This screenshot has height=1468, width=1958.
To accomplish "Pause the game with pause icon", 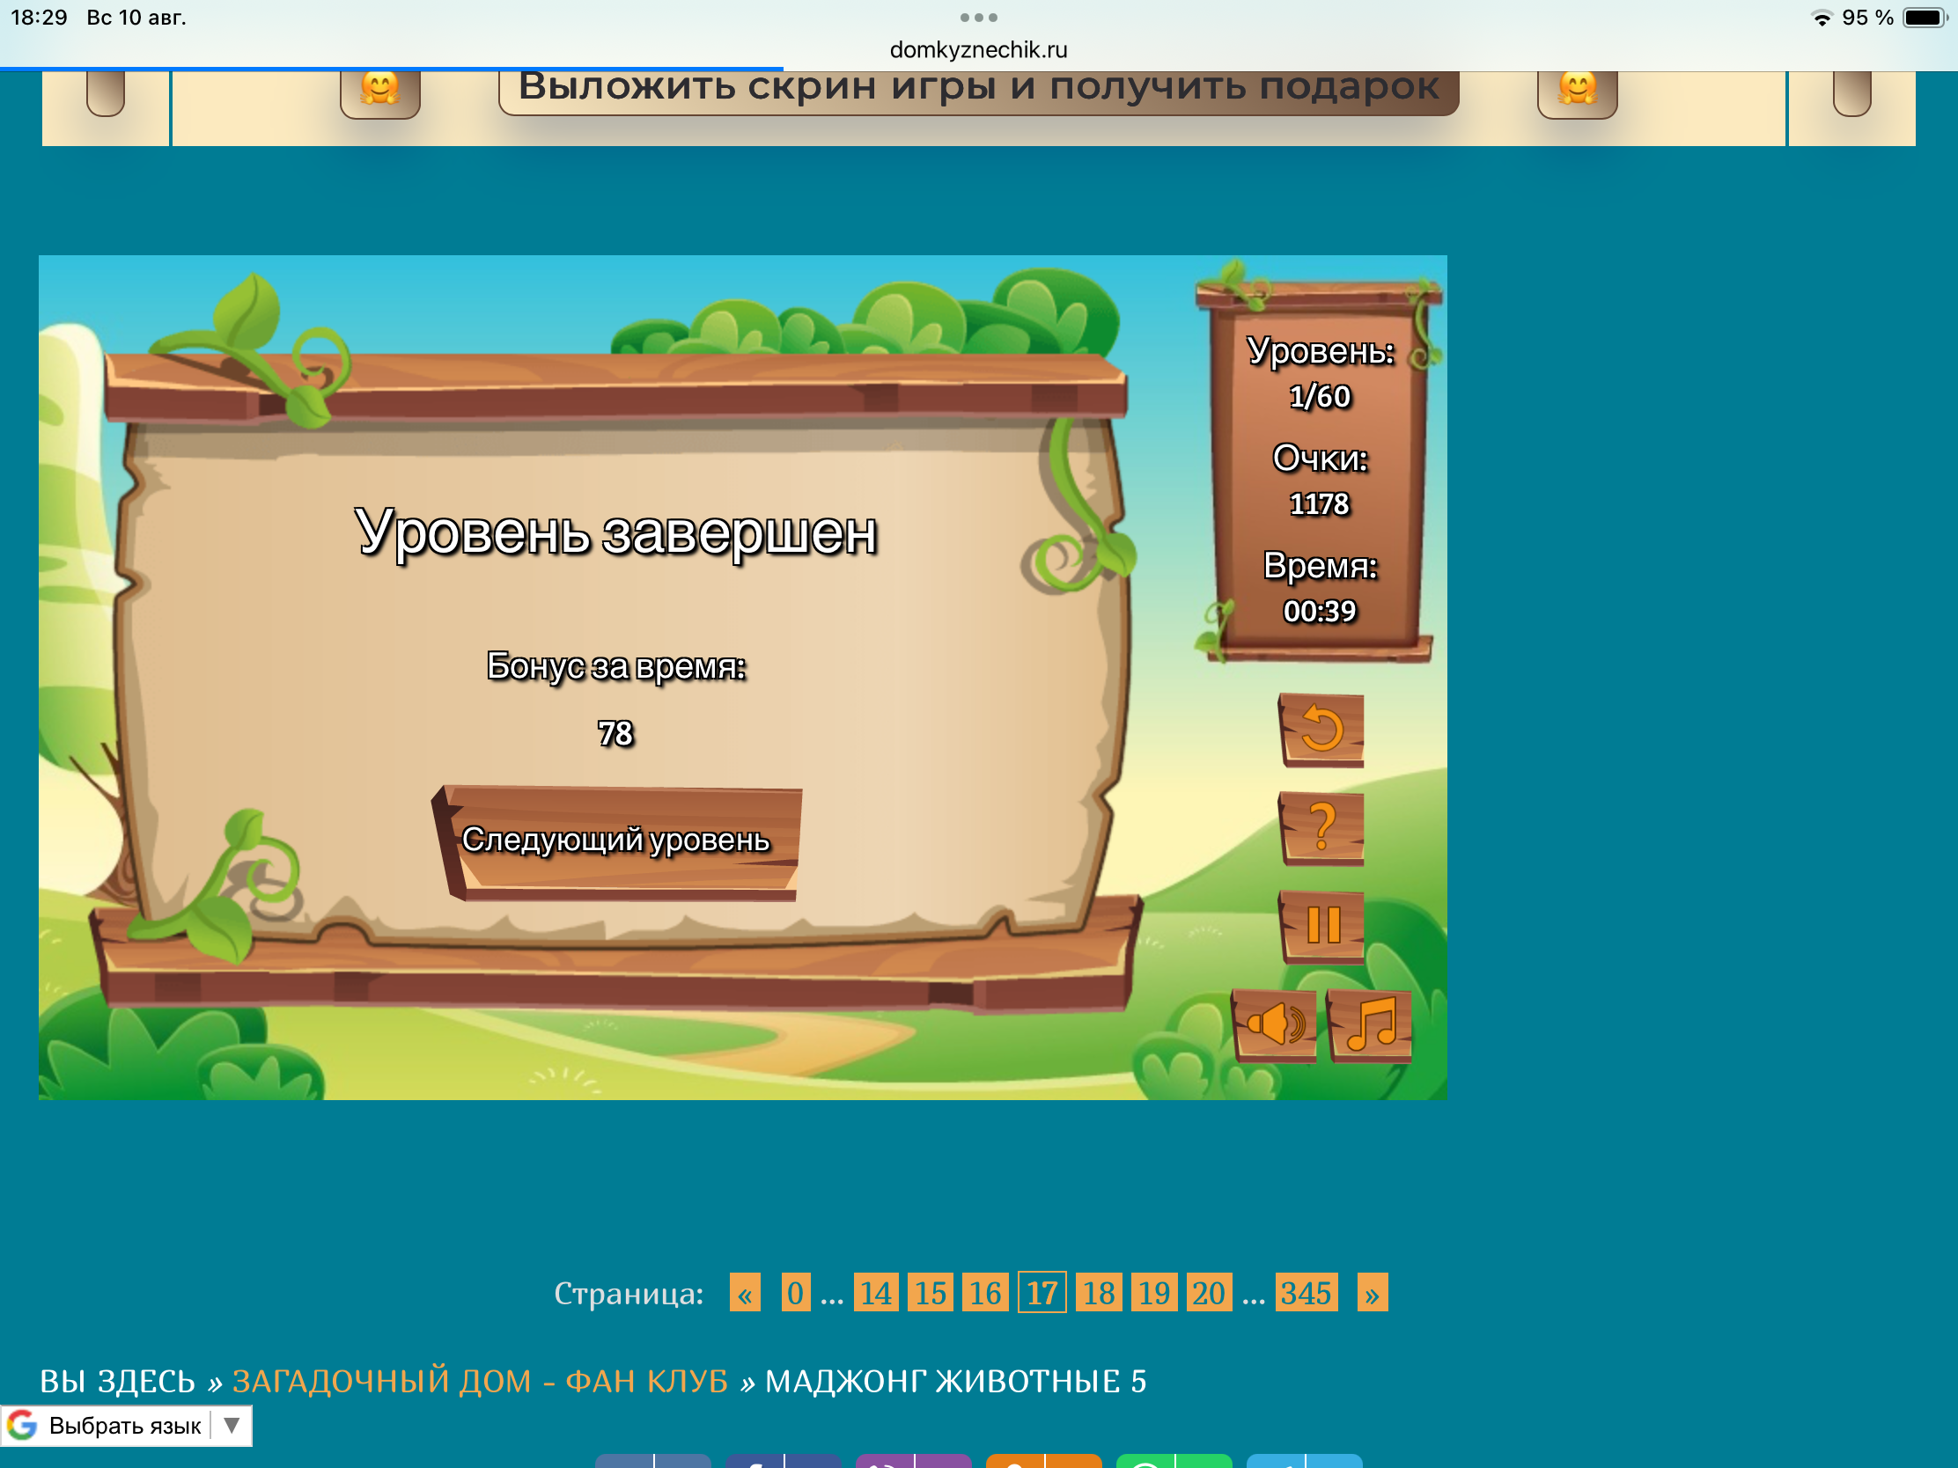I will coord(1321,927).
